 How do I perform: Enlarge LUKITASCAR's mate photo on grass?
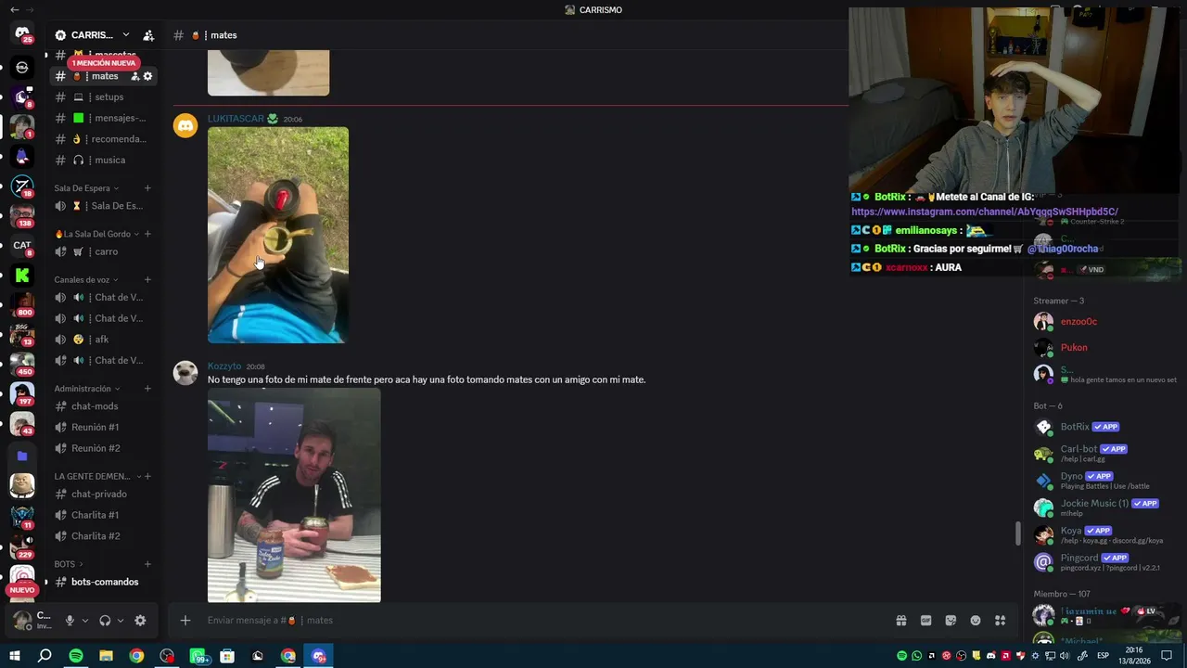coord(278,235)
